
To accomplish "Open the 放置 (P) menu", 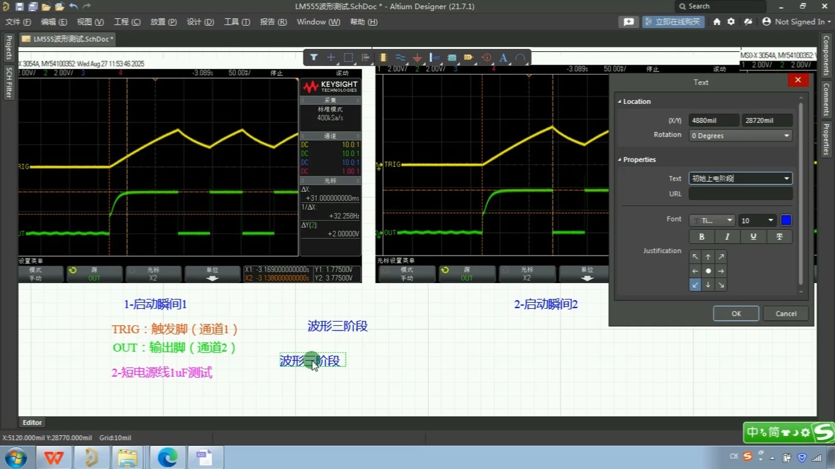I will (163, 21).
